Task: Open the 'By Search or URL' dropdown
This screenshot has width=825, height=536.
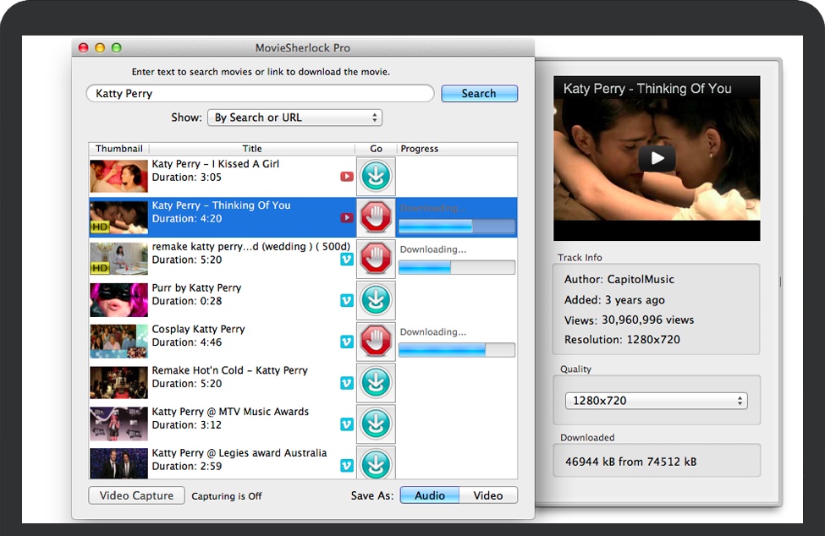Action: [294, 118]
